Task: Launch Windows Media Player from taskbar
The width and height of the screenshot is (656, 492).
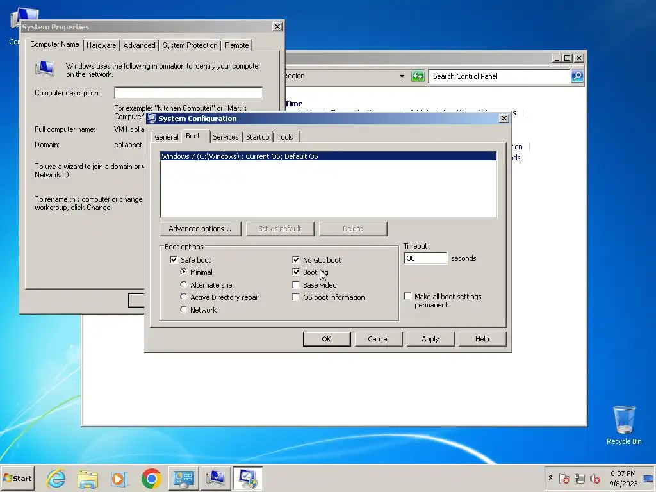Action: click(x=119, y=479)
